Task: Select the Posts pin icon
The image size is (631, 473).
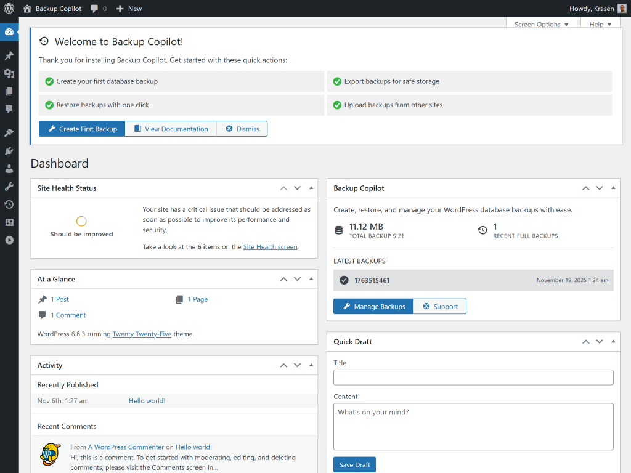Action: pyautogui.click(x=9, y=55)
